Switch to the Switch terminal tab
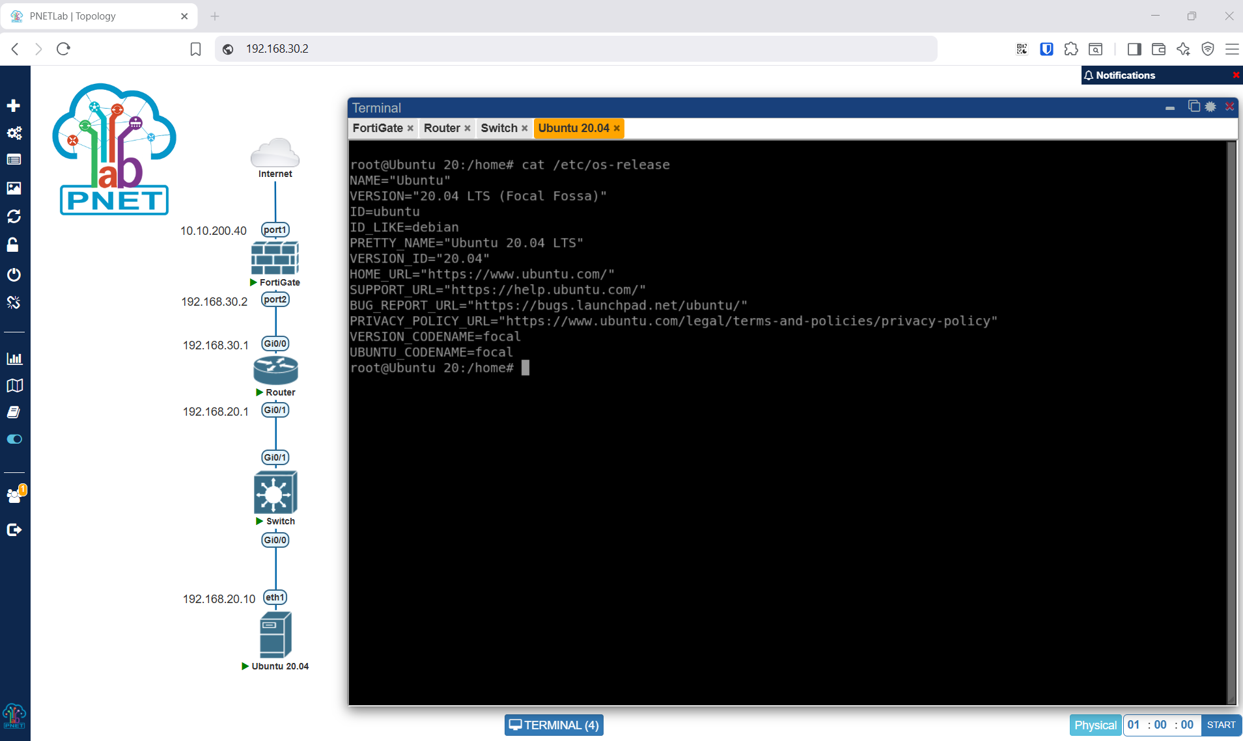Viewport: 1243px width, 741px height. (x=499, y=128)
